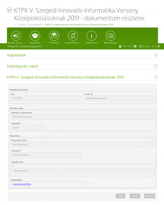Open the information (i) icon
Viewport: 164px width, 205px height.
pyautogui.click(x=92, y=36)
